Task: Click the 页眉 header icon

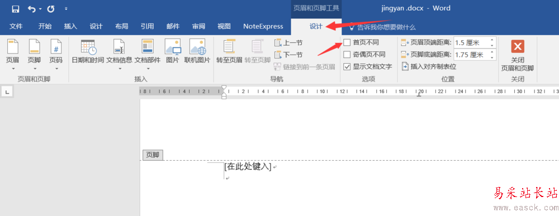Action: point(12,47)
